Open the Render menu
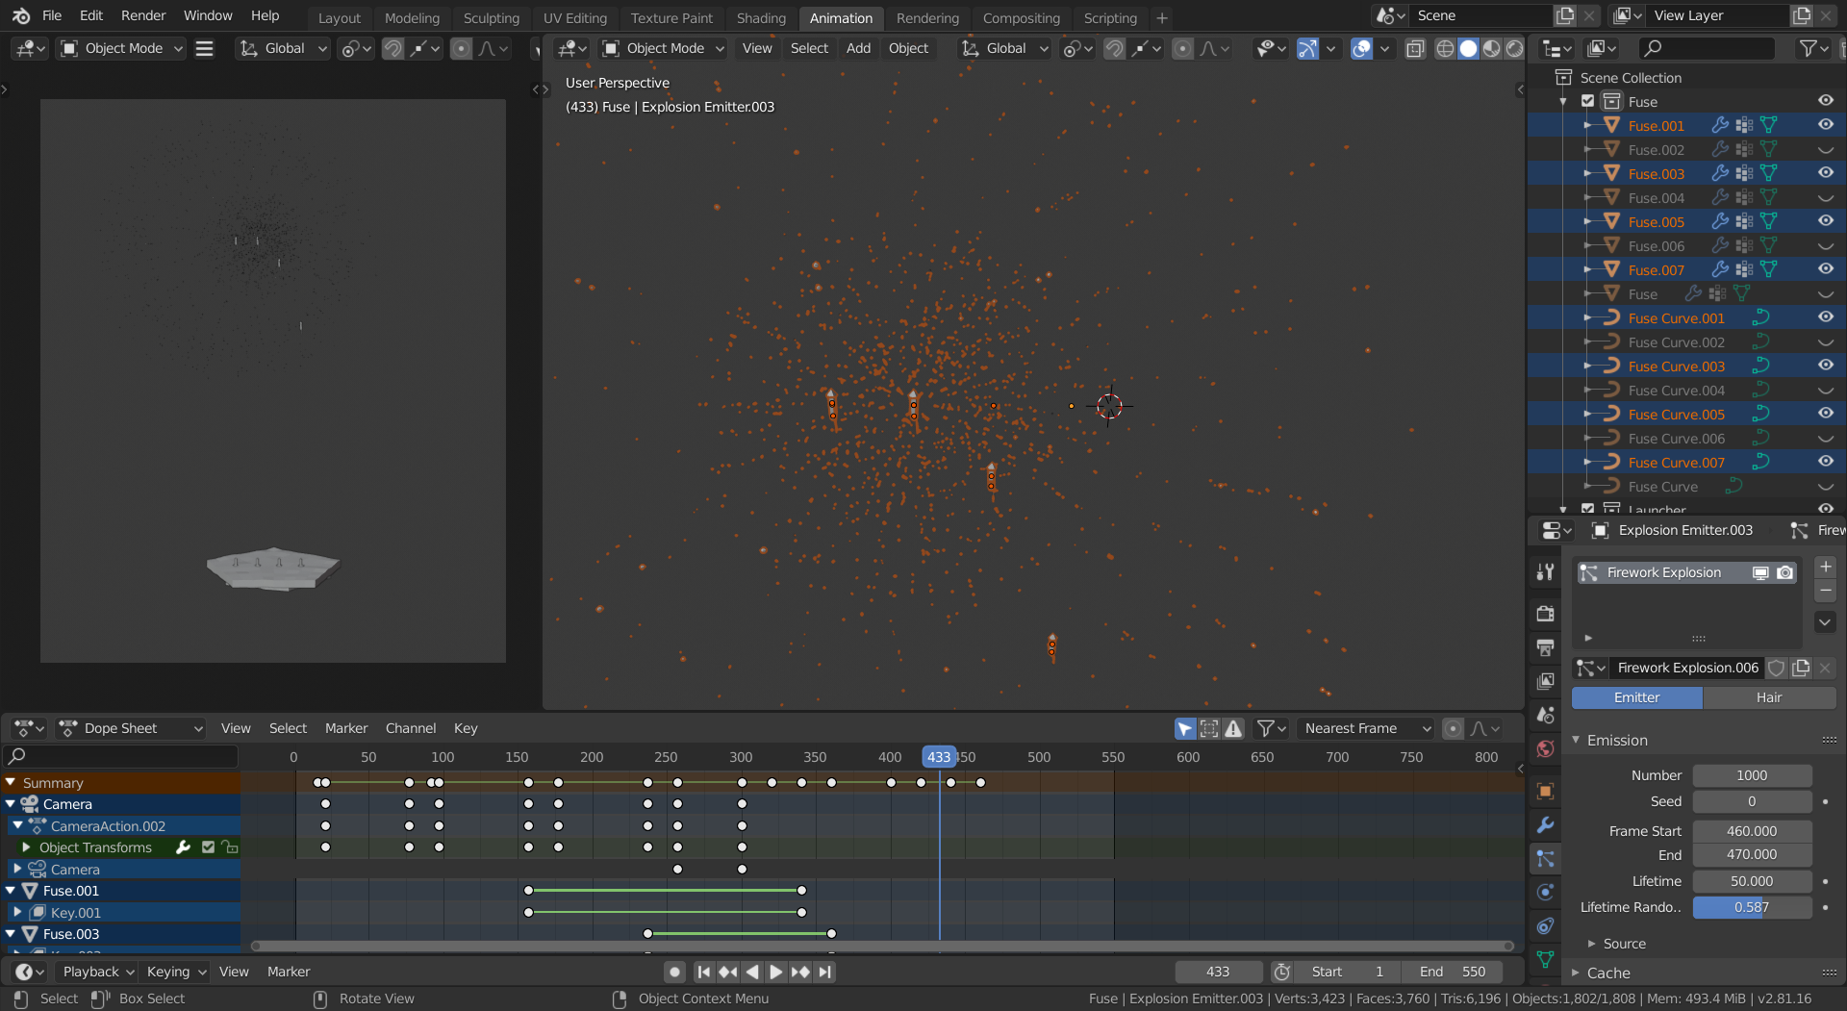 pyautogui.click(x=143, y=15)
